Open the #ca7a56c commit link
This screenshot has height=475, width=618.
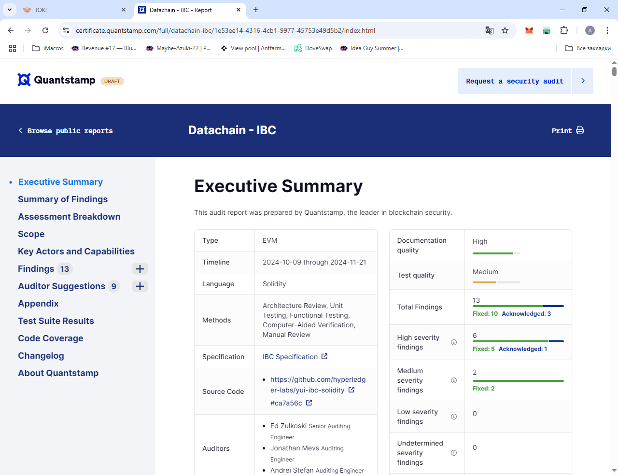286,403
